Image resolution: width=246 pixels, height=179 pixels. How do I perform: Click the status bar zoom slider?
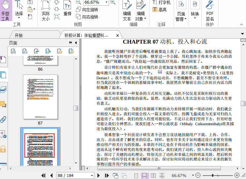click(213, 175)
